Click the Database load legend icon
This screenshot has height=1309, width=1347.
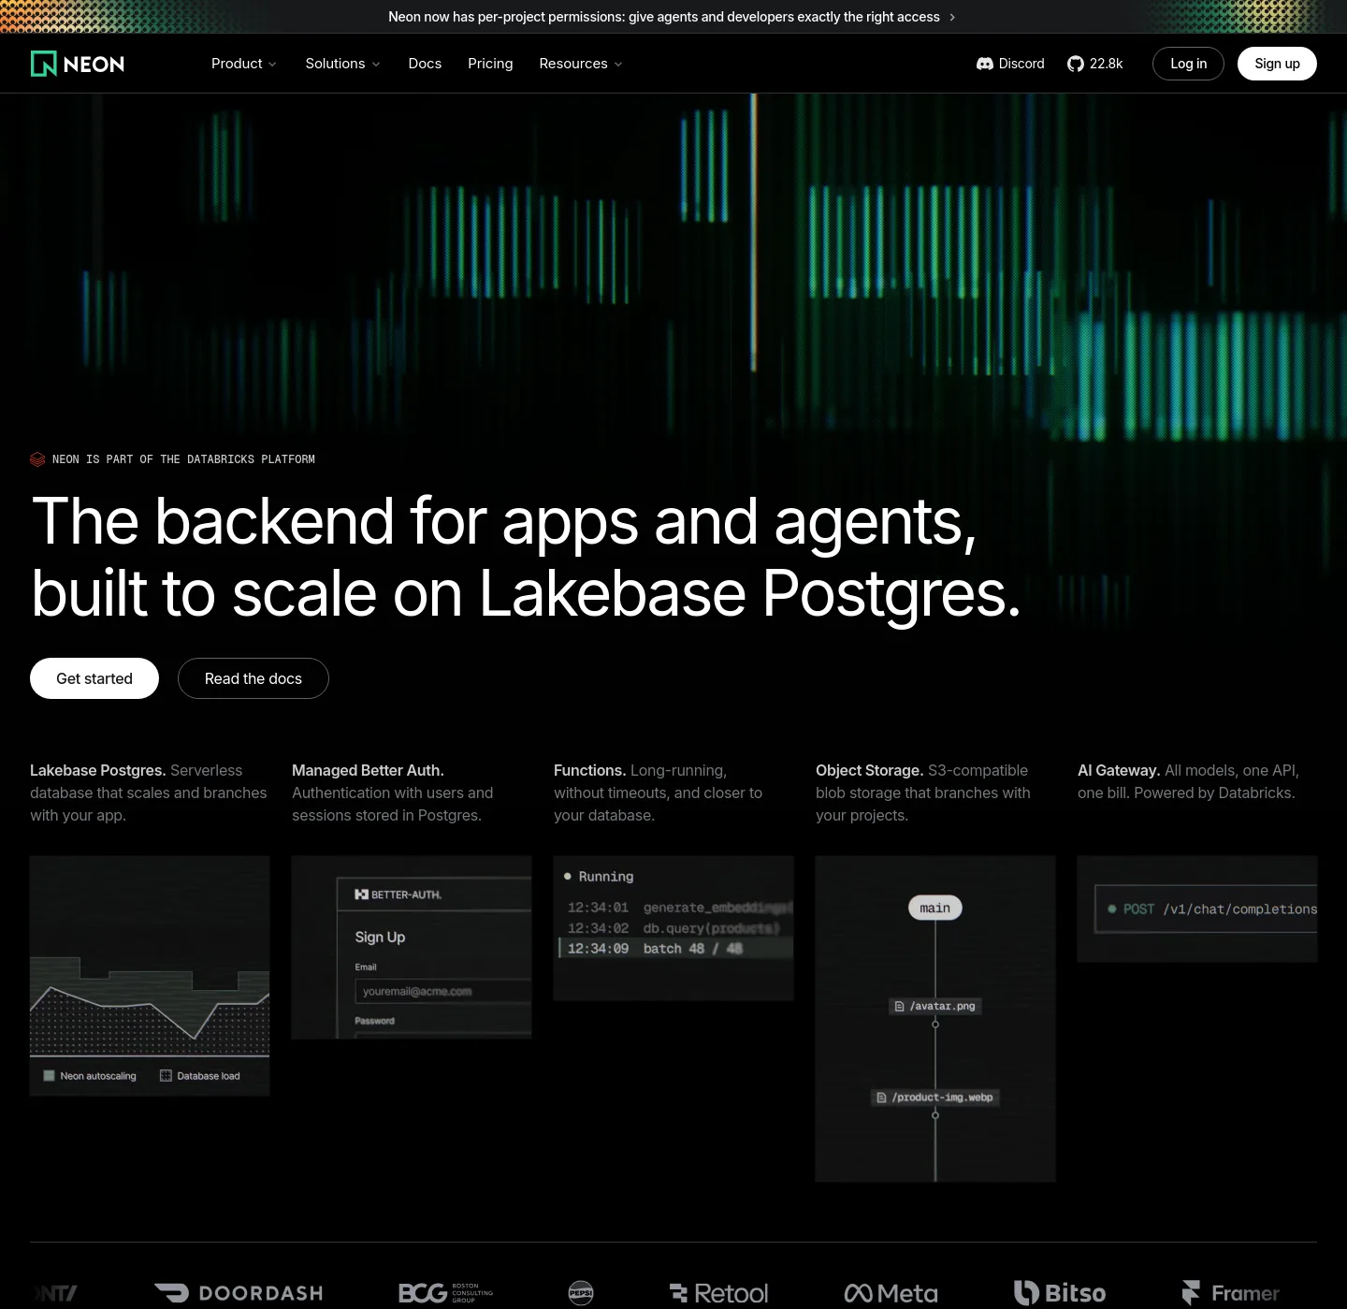[x=166, y=1076]
